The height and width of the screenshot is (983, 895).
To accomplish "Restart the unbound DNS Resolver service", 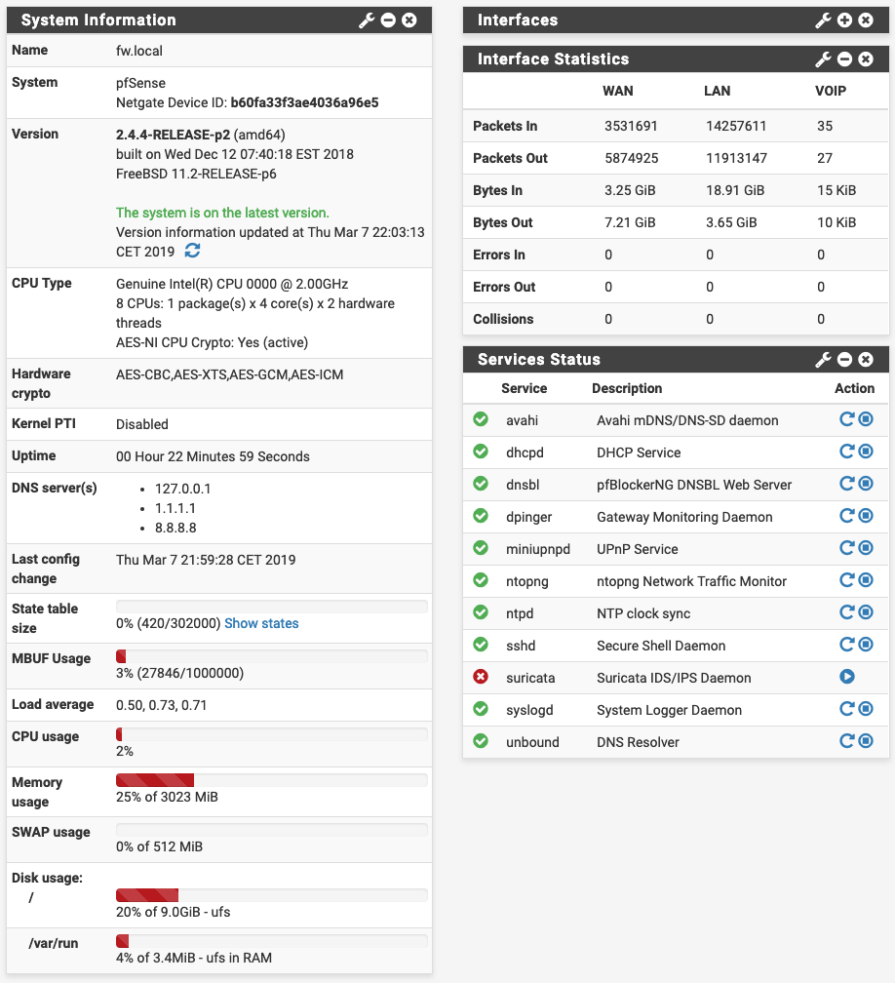I will point(846,741).
